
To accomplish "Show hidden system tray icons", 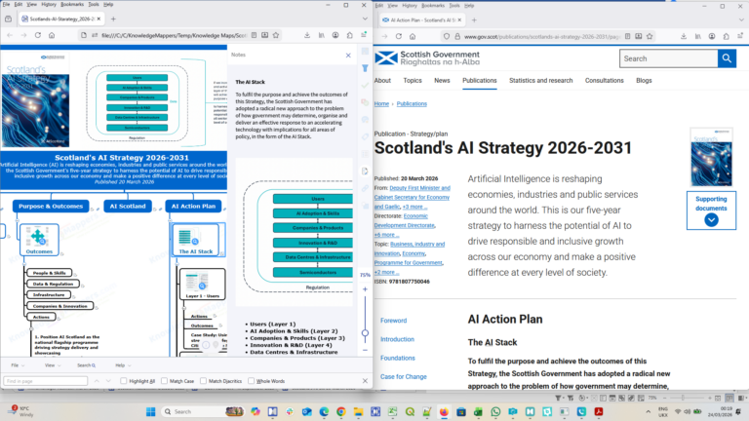I will tap(649, 411).
